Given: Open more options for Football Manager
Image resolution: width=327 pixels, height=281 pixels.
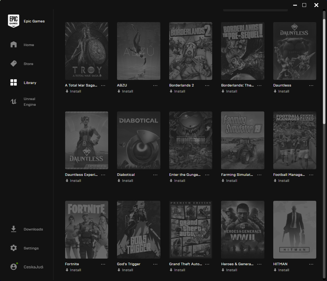Looking at the screenshot, I should coord(311,175).
